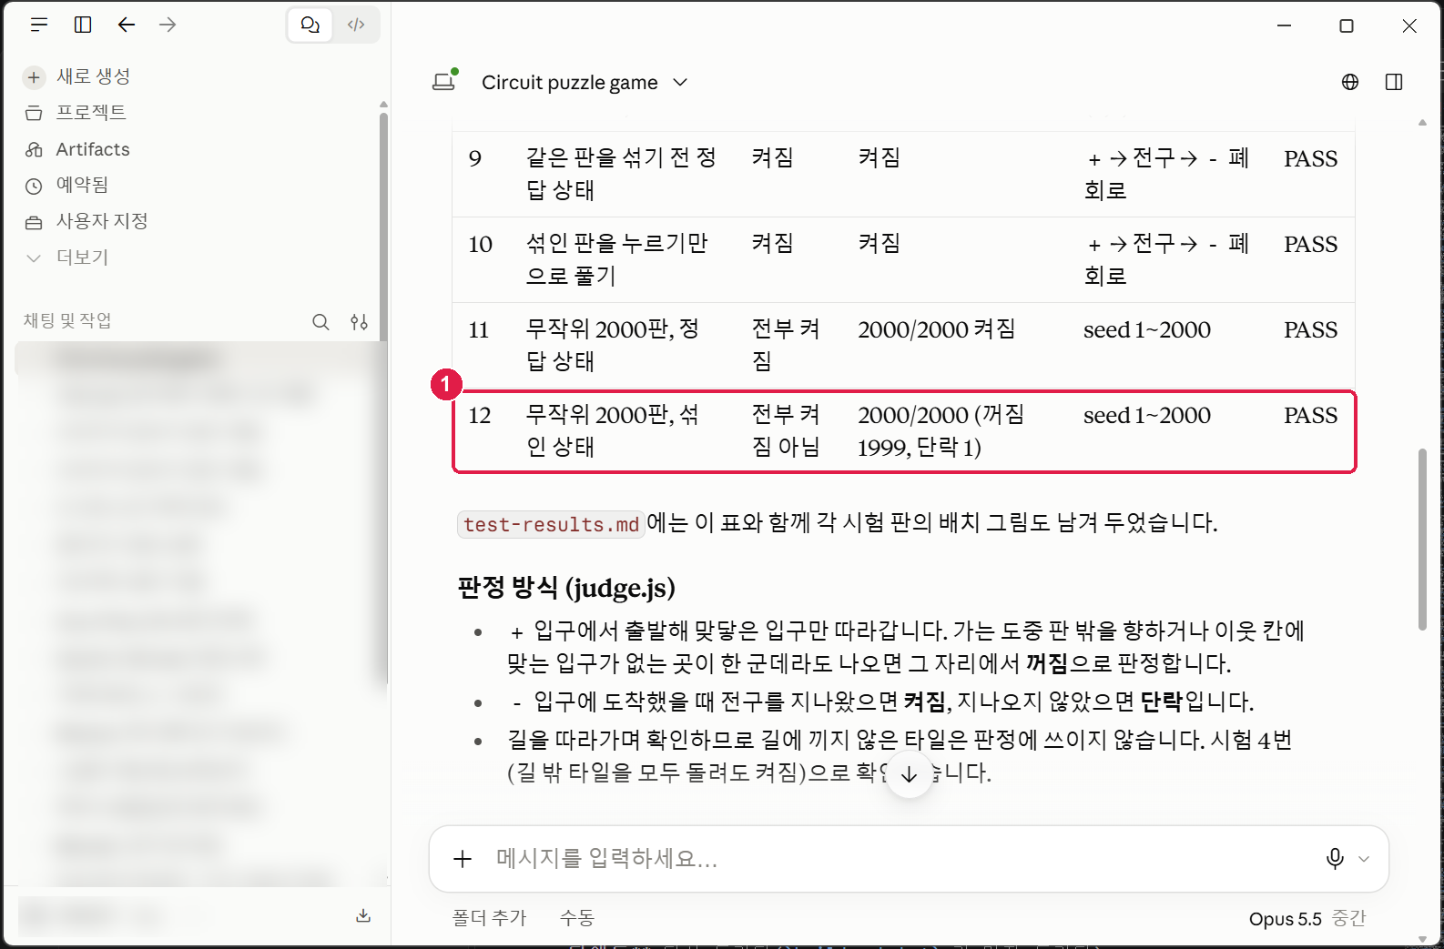The width and height of the screenshot is (1444, 949).
Task: Click the attach plus icon in input
Action: coord(463,859)
